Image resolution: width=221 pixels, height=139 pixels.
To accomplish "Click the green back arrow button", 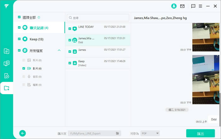I will pos(22,133).
